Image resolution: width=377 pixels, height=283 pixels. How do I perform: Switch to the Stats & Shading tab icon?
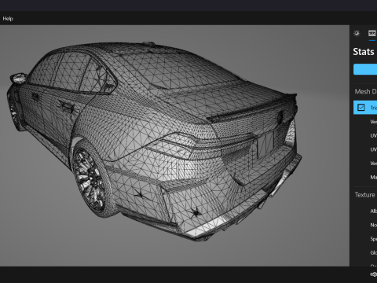point(372,33)
